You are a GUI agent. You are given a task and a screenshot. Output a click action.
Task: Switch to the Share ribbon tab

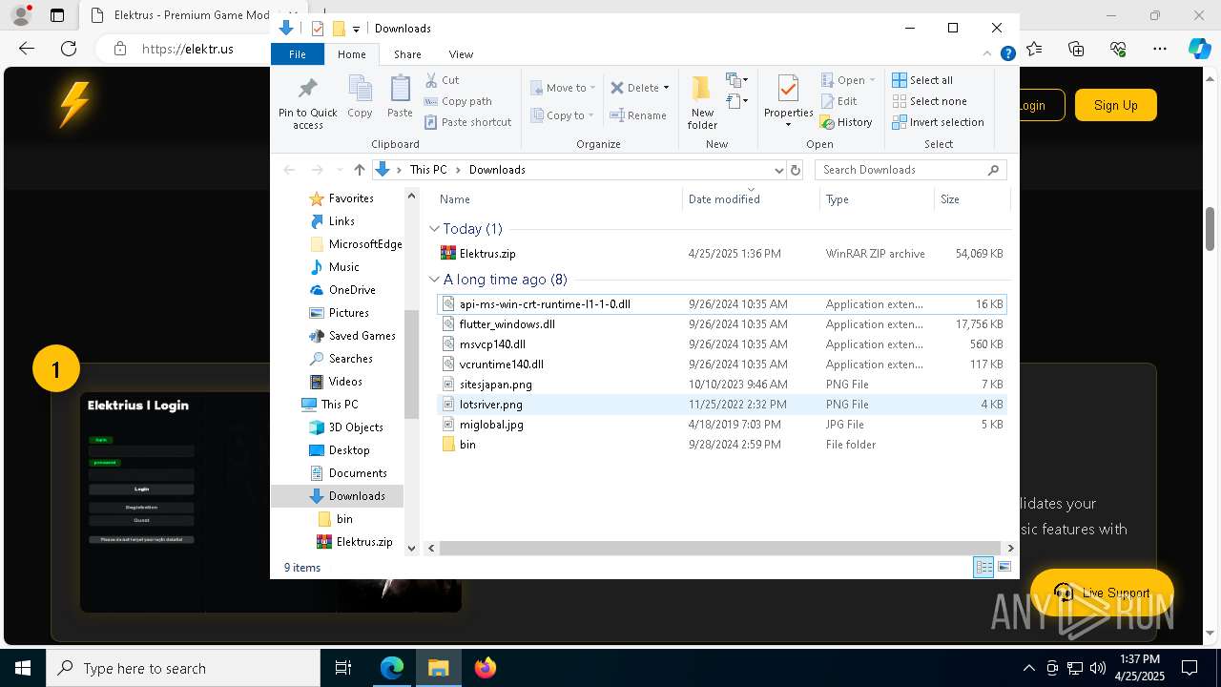coord(407,54)
